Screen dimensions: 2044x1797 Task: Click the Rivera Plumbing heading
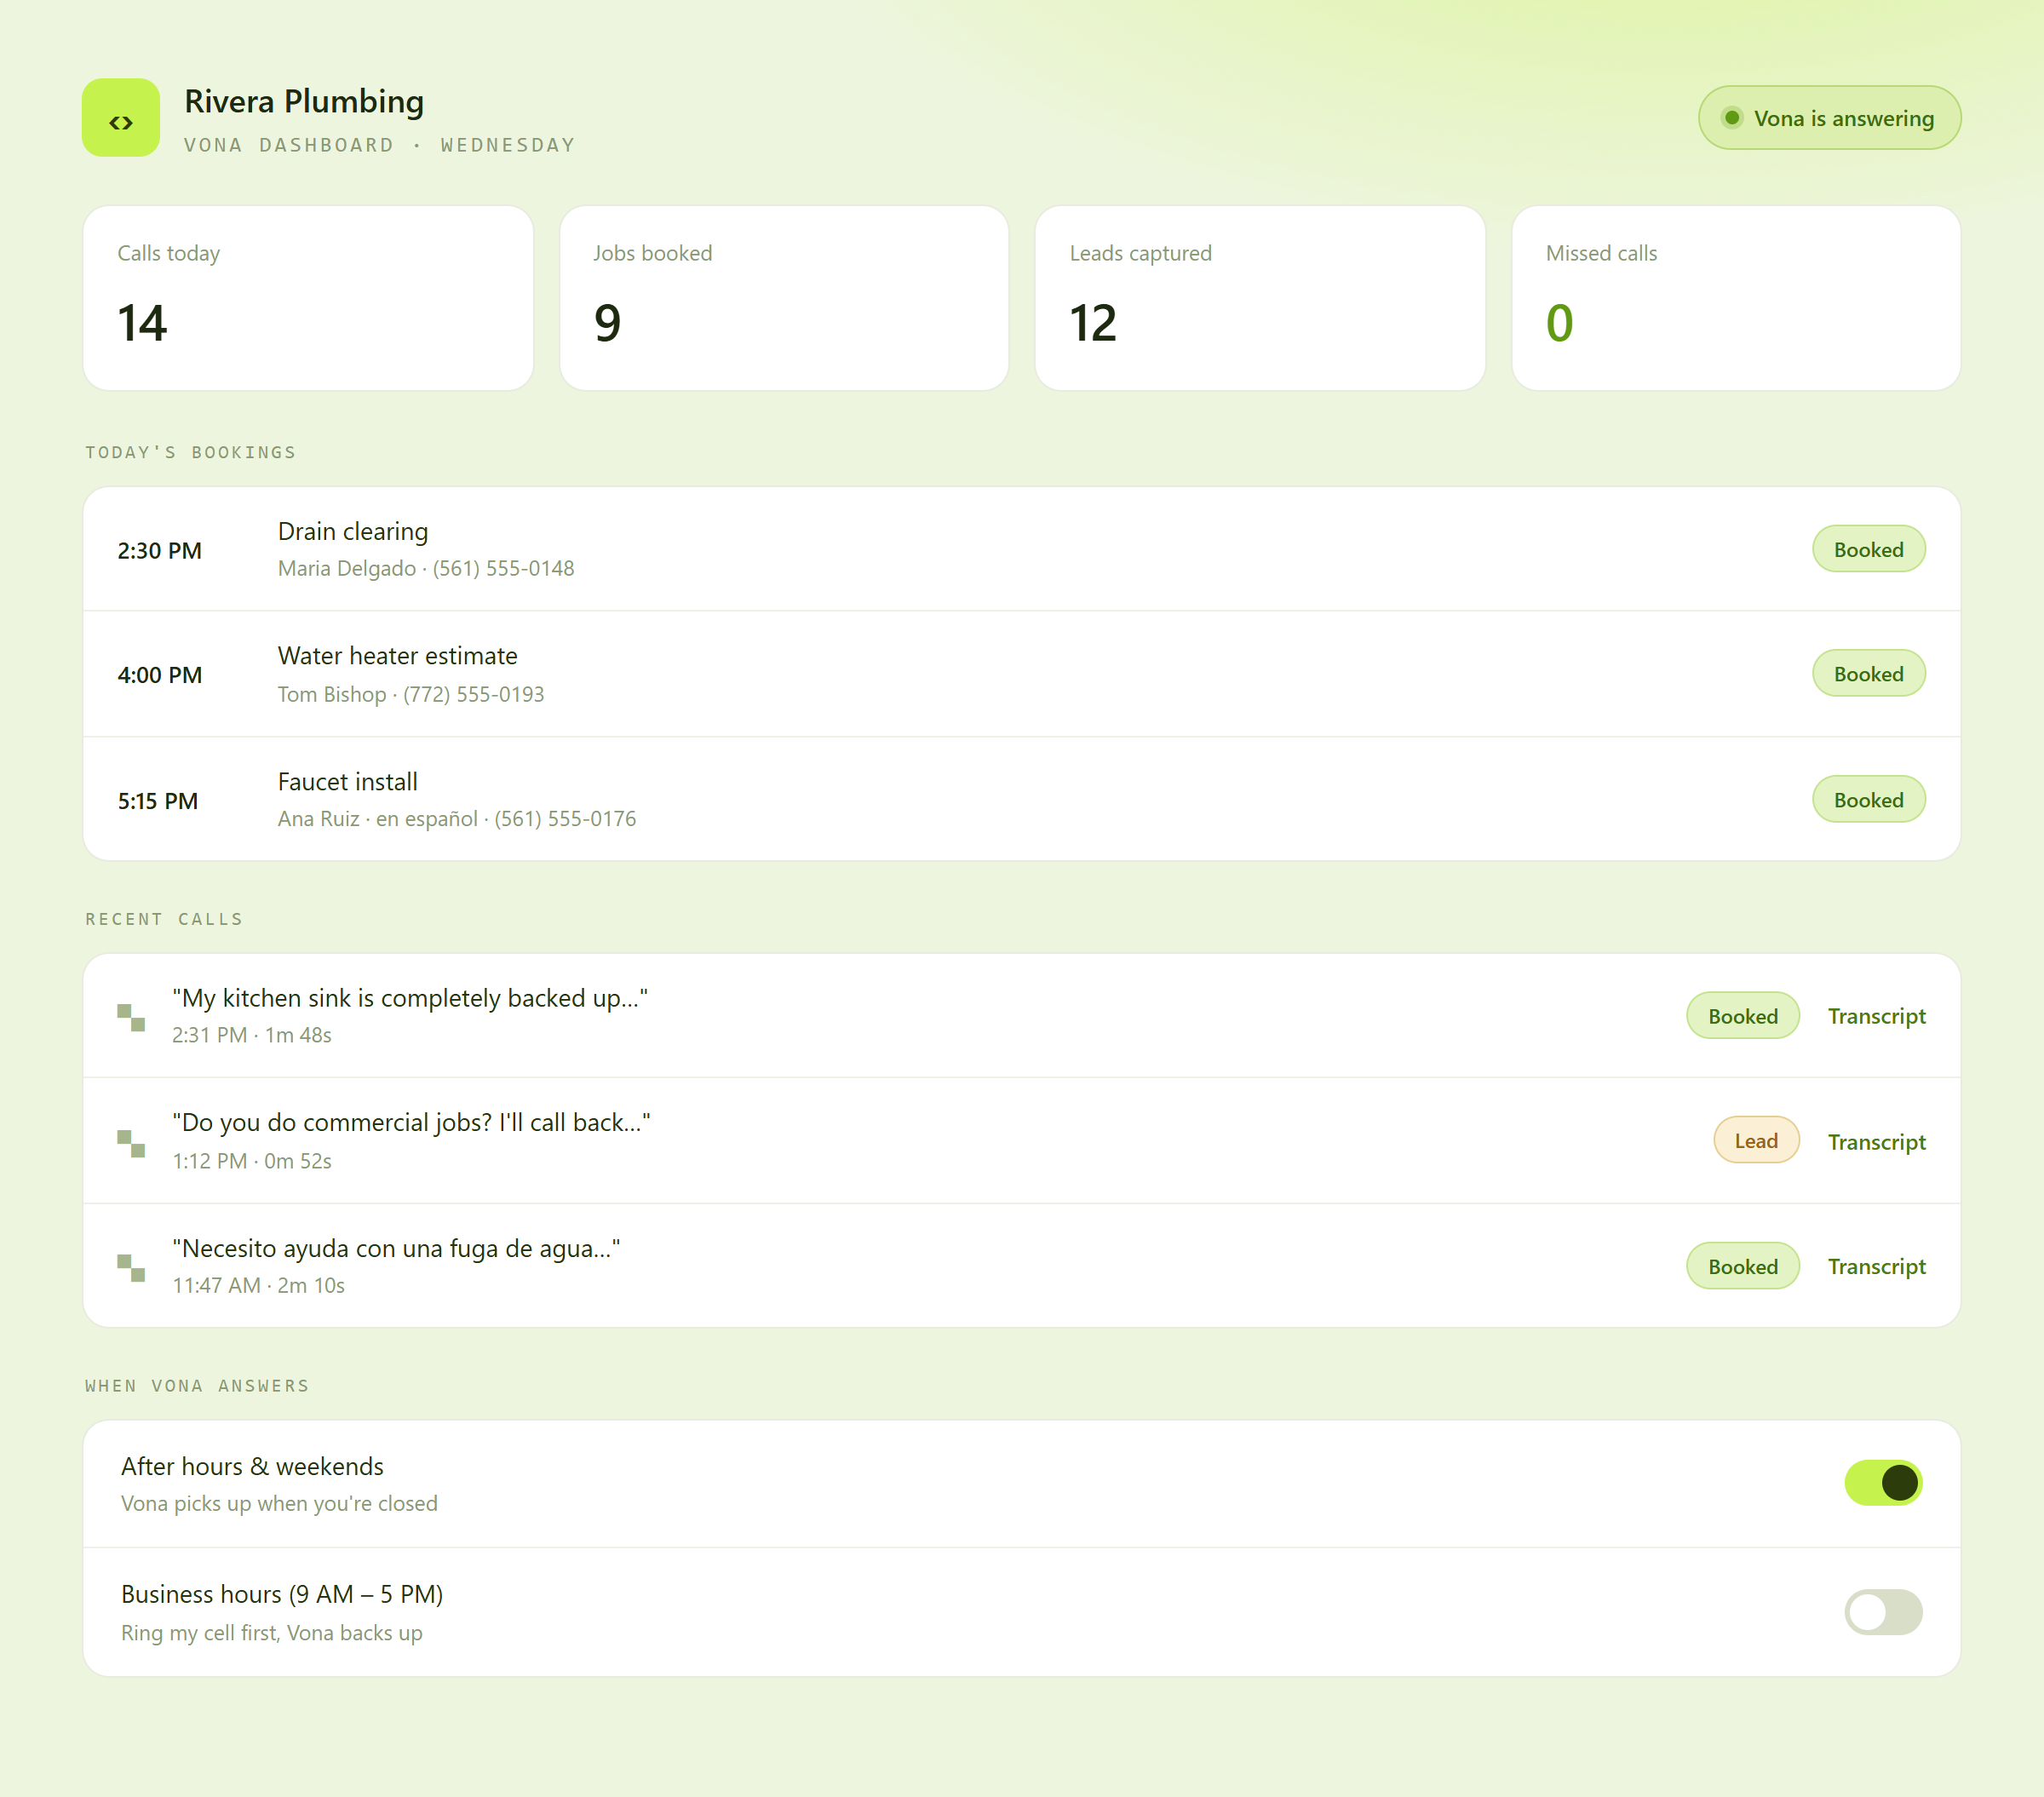tap(304, 102)
